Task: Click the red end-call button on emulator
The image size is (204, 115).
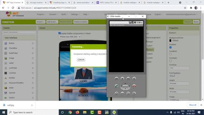Action: [x=134, y=86]
